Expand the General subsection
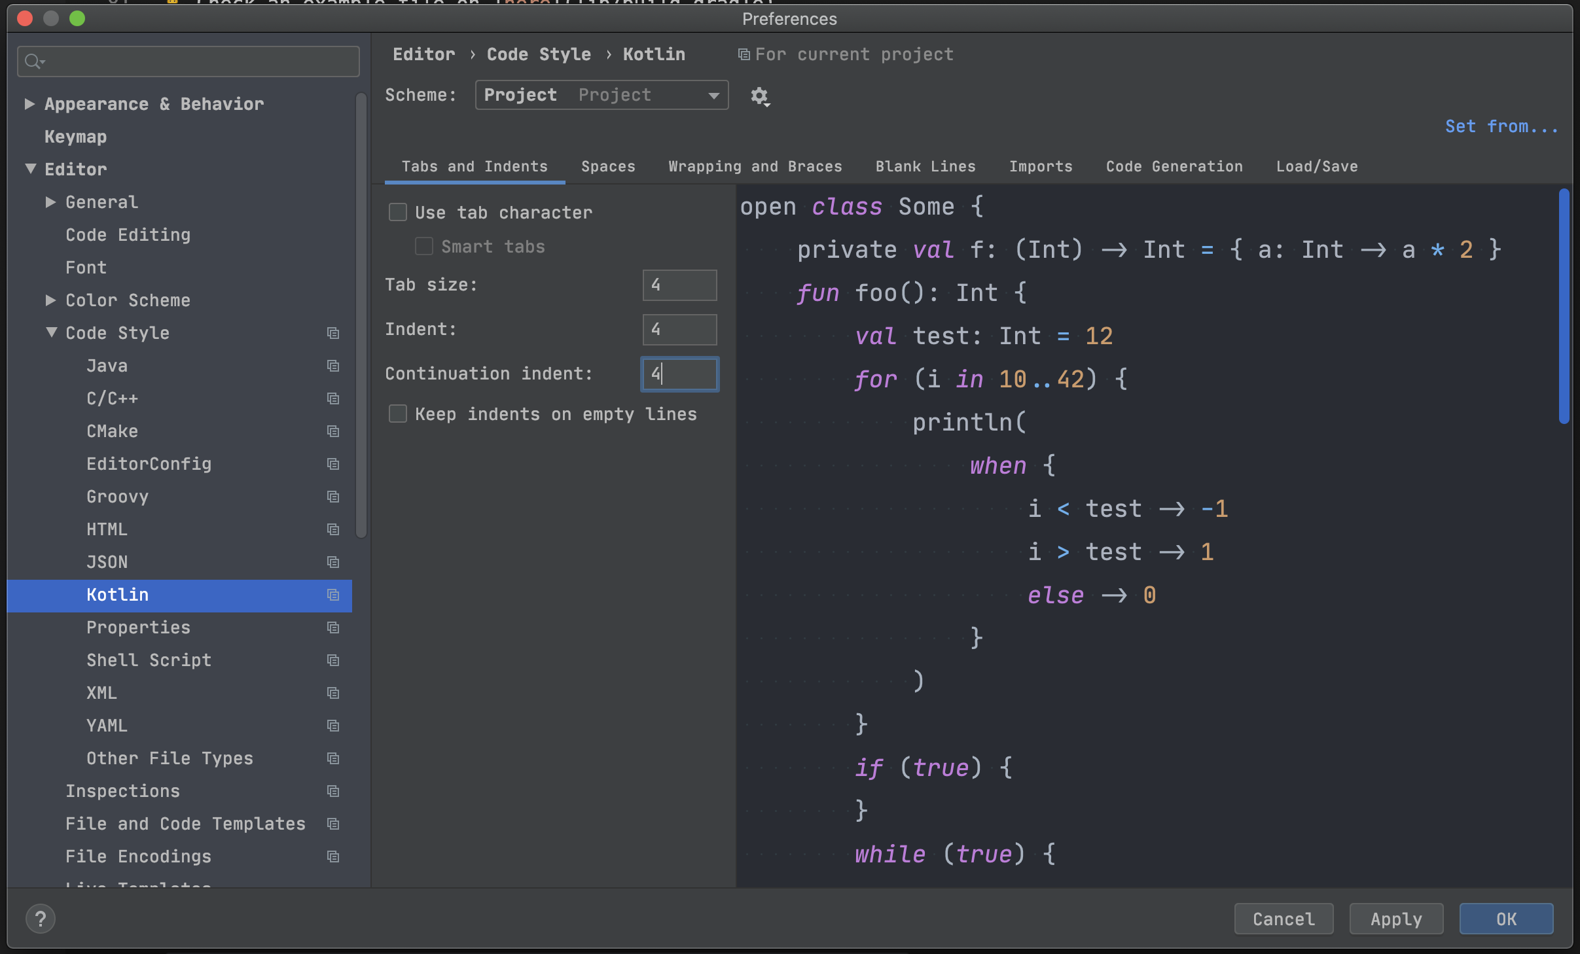 coord(51,202)
